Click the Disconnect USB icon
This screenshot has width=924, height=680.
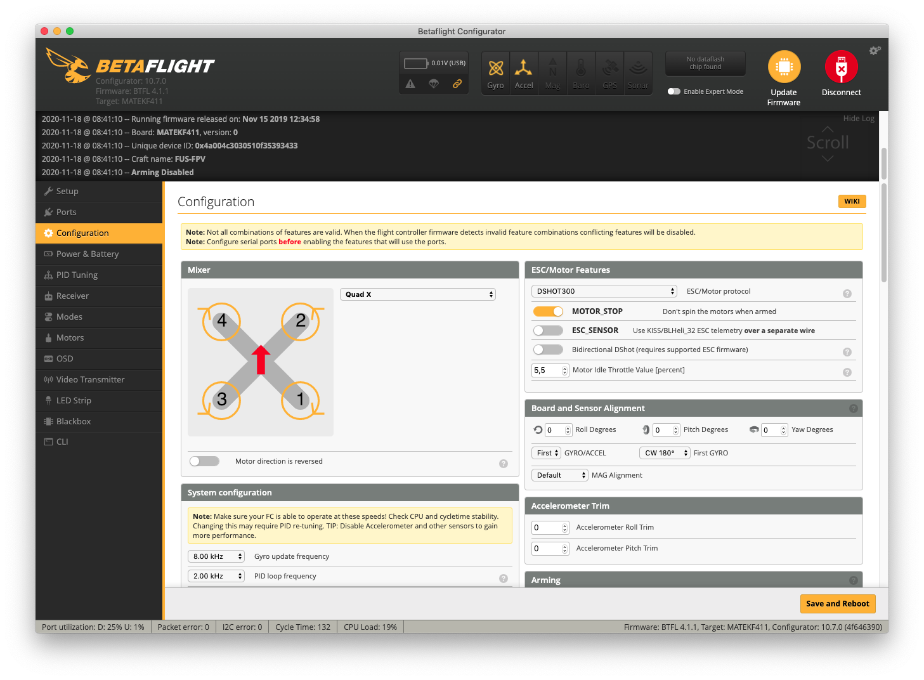pos(842,67)
